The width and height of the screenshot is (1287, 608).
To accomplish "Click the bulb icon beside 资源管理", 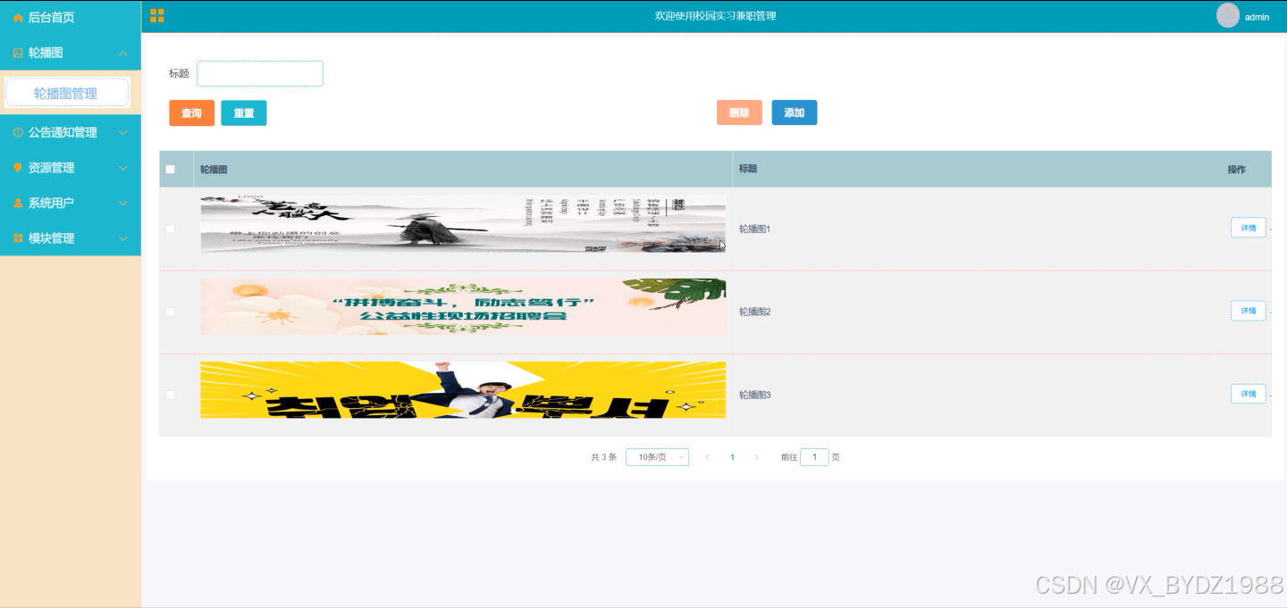I will (18, 168).
